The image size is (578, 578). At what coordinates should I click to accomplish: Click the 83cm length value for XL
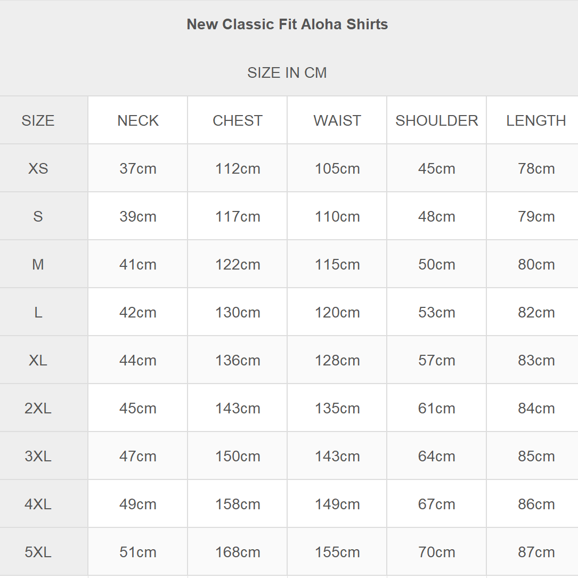[x=536, y=360]
